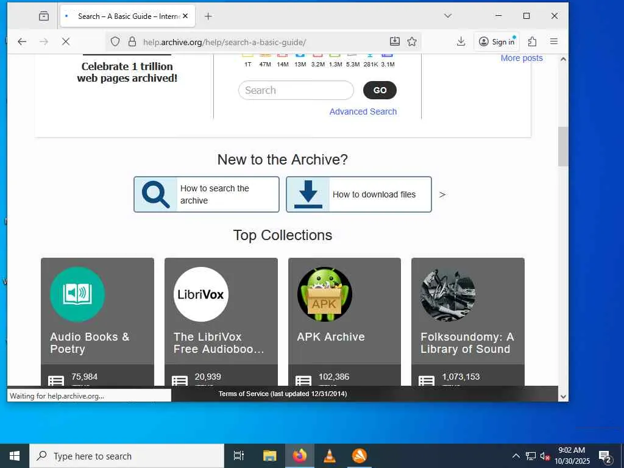Click the vertical scrollbar thumb

(562, 146)
